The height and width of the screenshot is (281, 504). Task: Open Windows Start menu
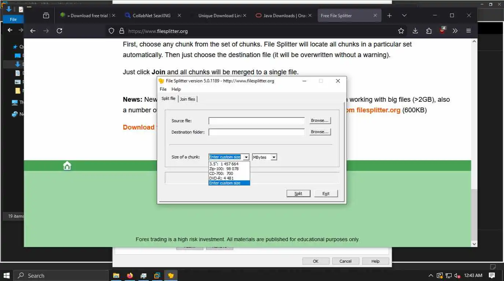point(7,276)
